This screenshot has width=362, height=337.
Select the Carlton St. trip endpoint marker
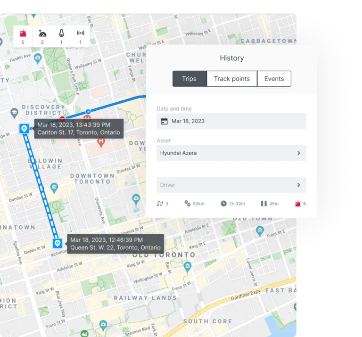(24, 129)
